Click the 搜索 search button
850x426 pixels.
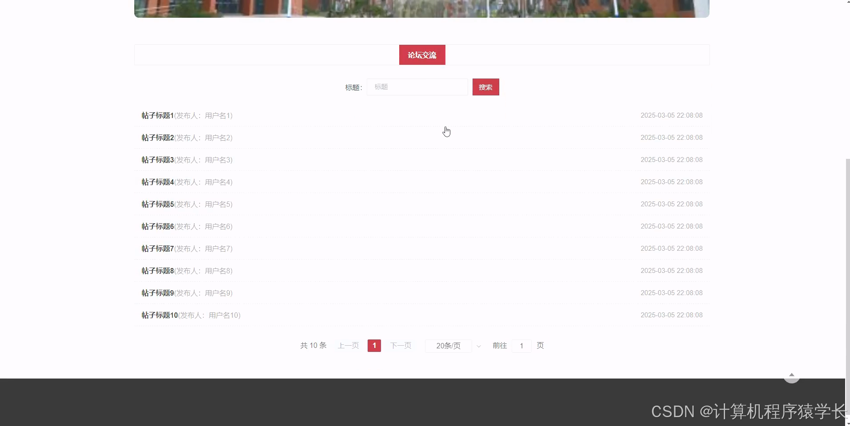click(485, 87)
